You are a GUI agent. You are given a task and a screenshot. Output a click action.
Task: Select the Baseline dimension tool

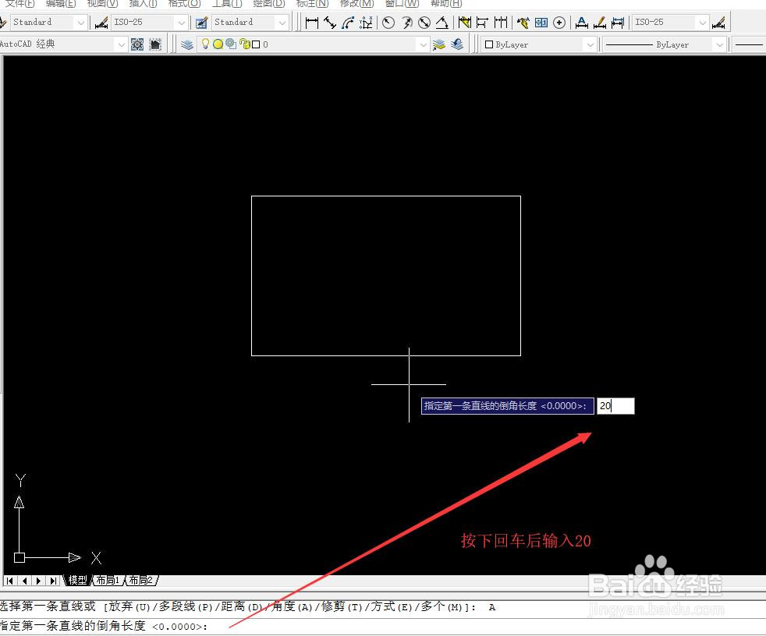tap(482, 23)
